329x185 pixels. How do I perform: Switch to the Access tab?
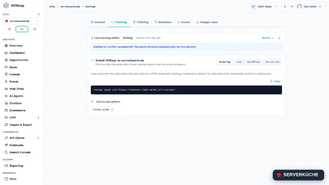(184, 22)
